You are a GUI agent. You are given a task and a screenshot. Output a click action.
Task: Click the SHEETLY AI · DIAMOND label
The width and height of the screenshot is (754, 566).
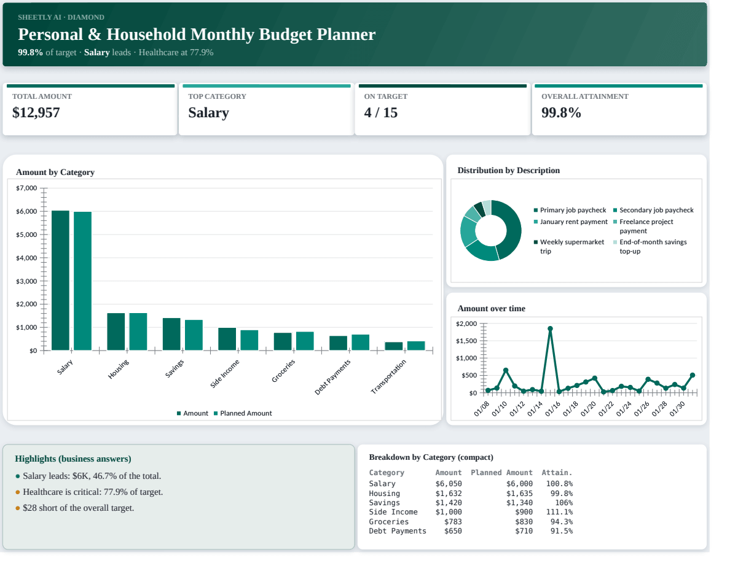point(61,17)
